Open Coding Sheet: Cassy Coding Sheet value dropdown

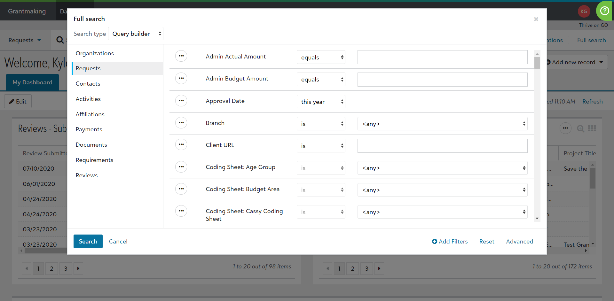(442, 212)
